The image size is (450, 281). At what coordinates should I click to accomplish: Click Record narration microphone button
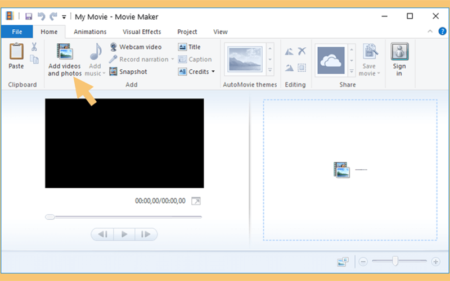pos(139,60)
